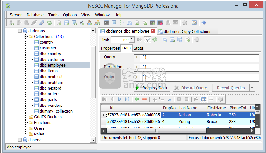The height and width of the screenshot is (153, 266).
Task: Click the console with green down arrow icon
Action: pos(152,23)
